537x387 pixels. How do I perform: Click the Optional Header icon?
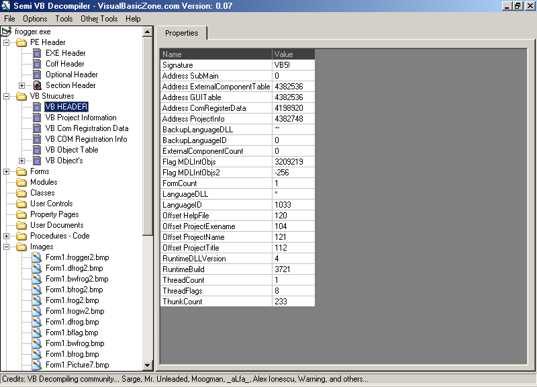tap(37, 74)
